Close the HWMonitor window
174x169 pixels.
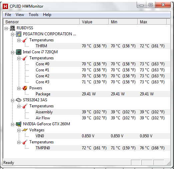click(163, 5)
